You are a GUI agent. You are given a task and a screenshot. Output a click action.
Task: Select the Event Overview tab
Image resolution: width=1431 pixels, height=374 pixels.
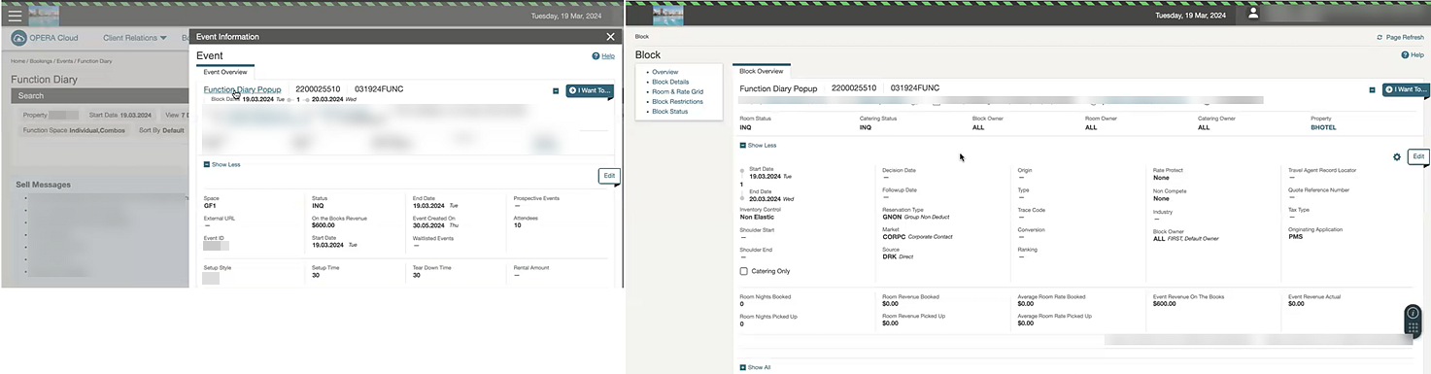[x=224, y=72]
